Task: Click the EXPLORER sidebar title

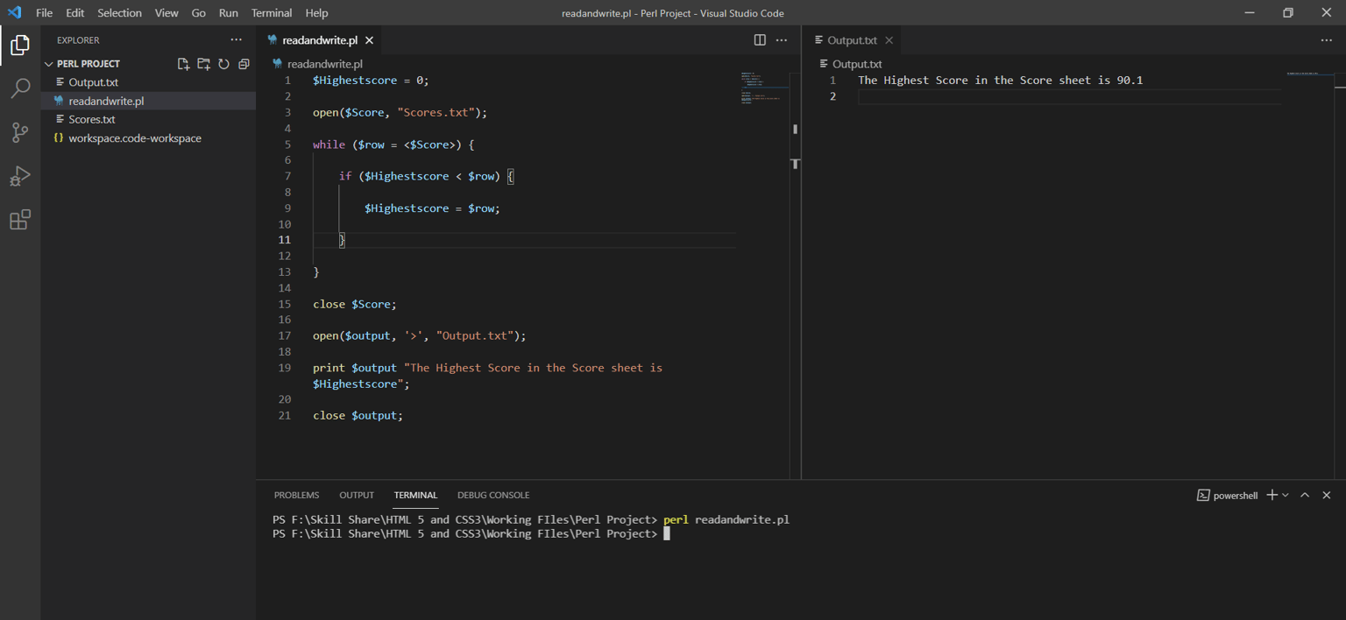Action: click(78, 40)
